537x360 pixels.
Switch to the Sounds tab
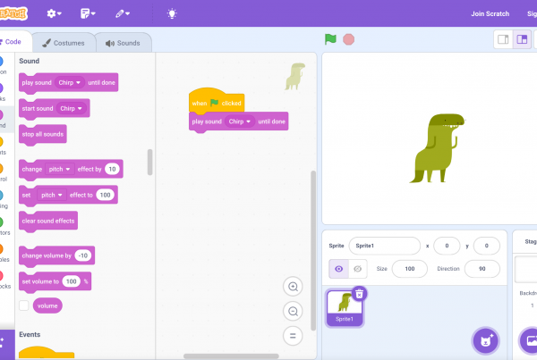coord(123,43)
